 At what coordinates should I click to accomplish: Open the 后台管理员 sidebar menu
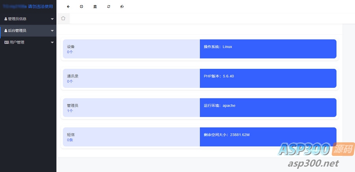coord(28,30)
